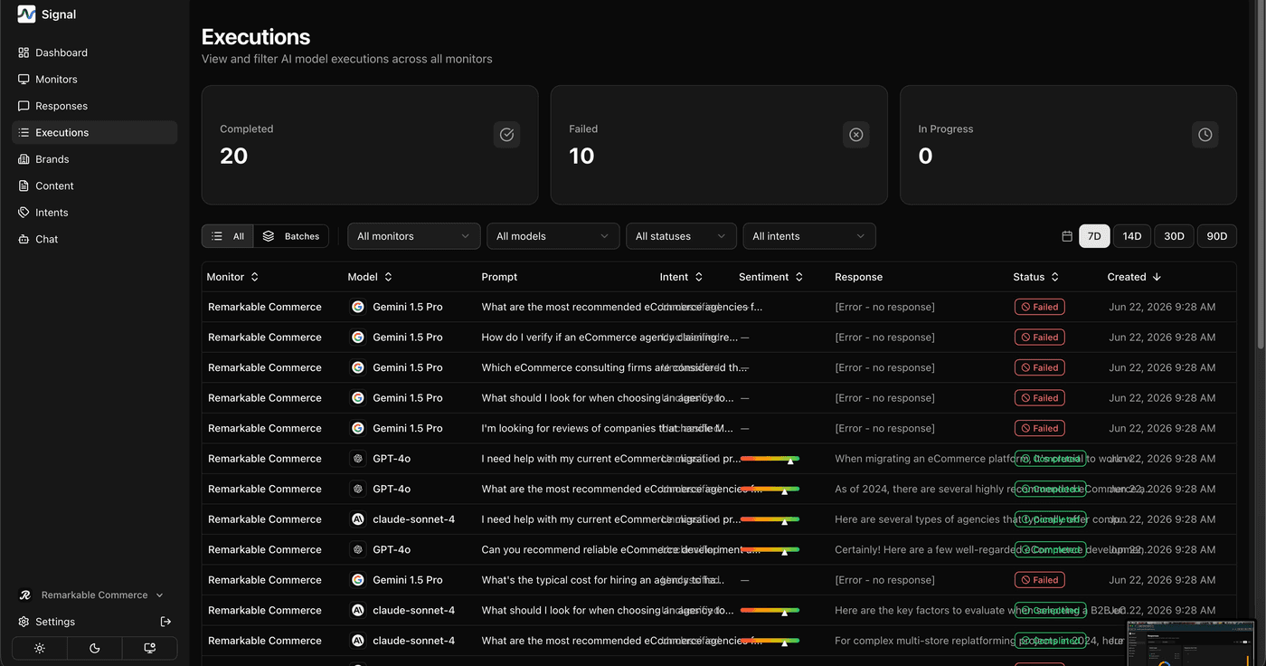Viewport: 1266px width, 666px height.
Task: Select the 14D date range
Action: 1132,236
